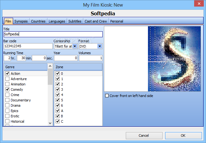Uncheck Zone 6

tap(58, 105)
